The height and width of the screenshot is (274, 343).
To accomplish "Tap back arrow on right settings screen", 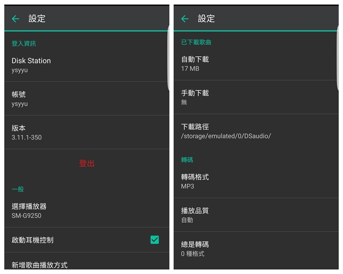I will 185,19.
